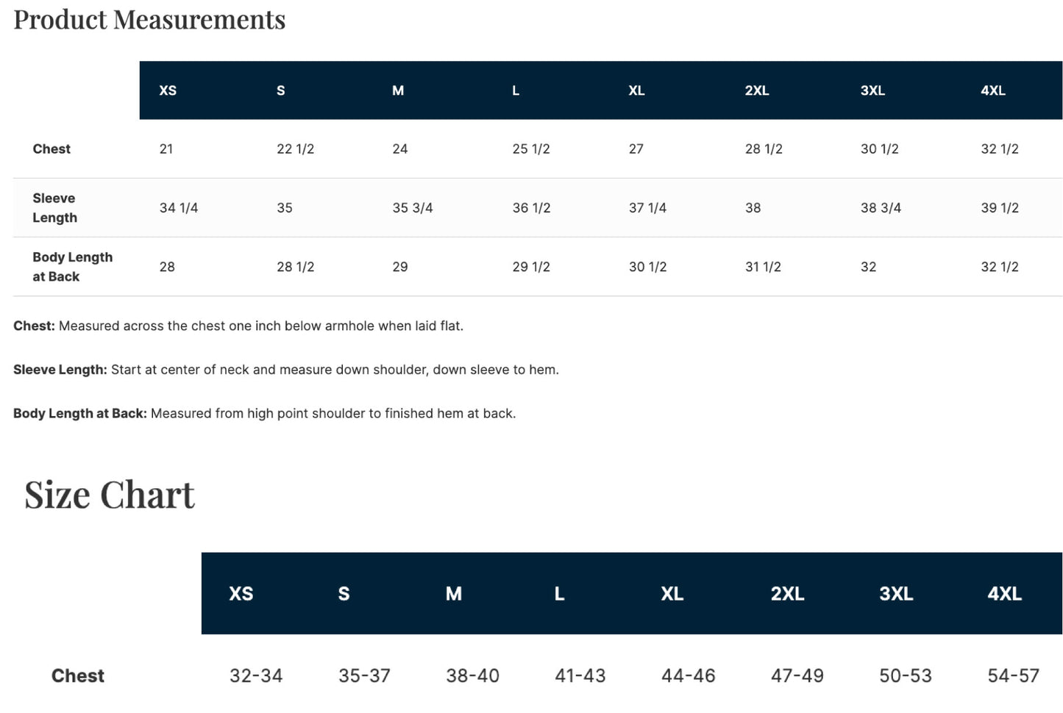Screen dimensions: 1063x713
Task: Select the 25 1/2 chest value for L
Action: [531, 149]
